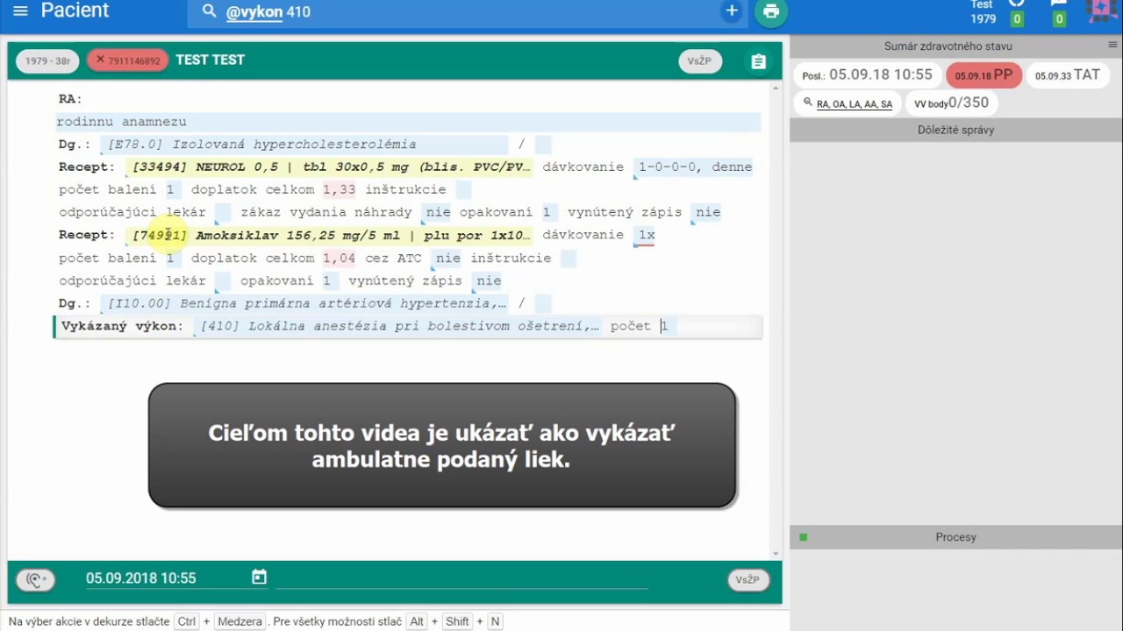Click the [410] Lokálna anestézia výkon field
Screen dimensions: 1123x631
click(397, 326)
